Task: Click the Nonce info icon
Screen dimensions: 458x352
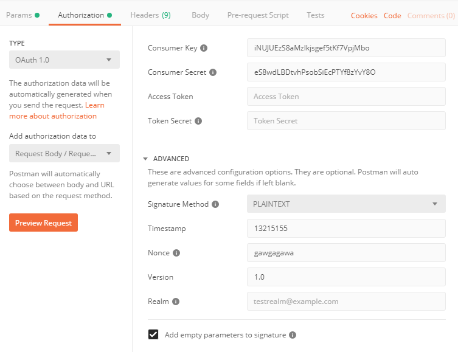Action: click(176, 253)
